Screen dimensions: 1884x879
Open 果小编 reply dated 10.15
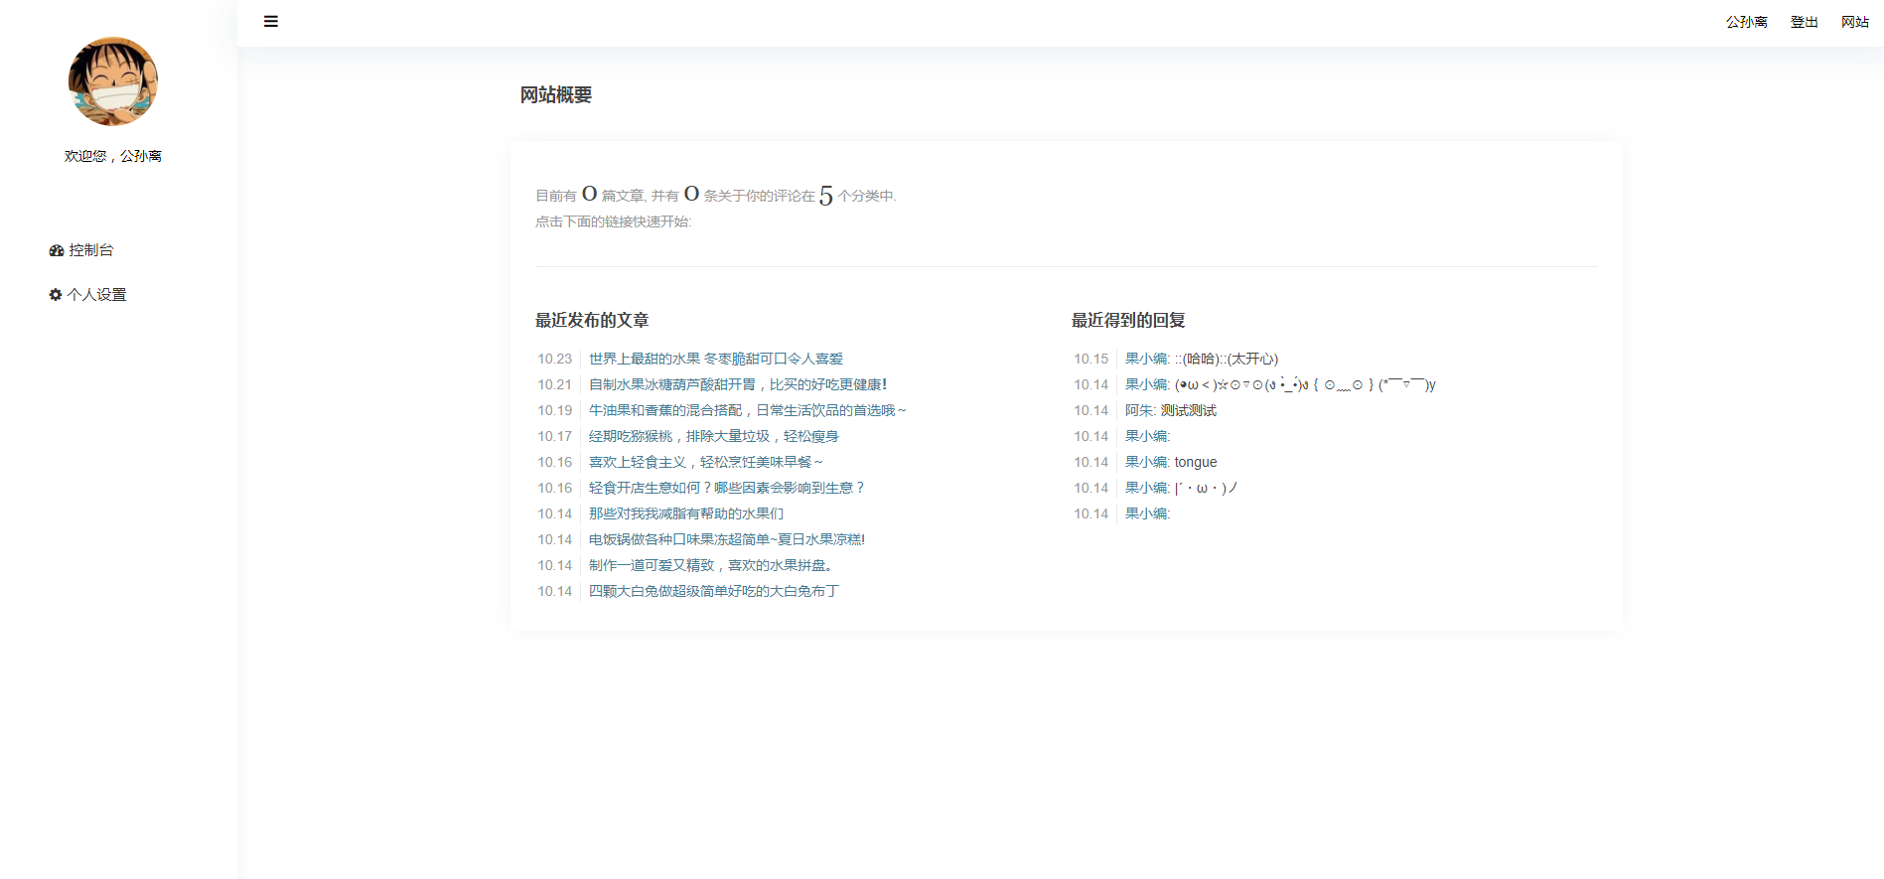coord(1147,359)
